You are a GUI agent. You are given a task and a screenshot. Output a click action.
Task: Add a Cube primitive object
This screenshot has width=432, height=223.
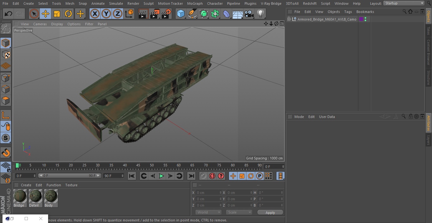pos(181,14)
